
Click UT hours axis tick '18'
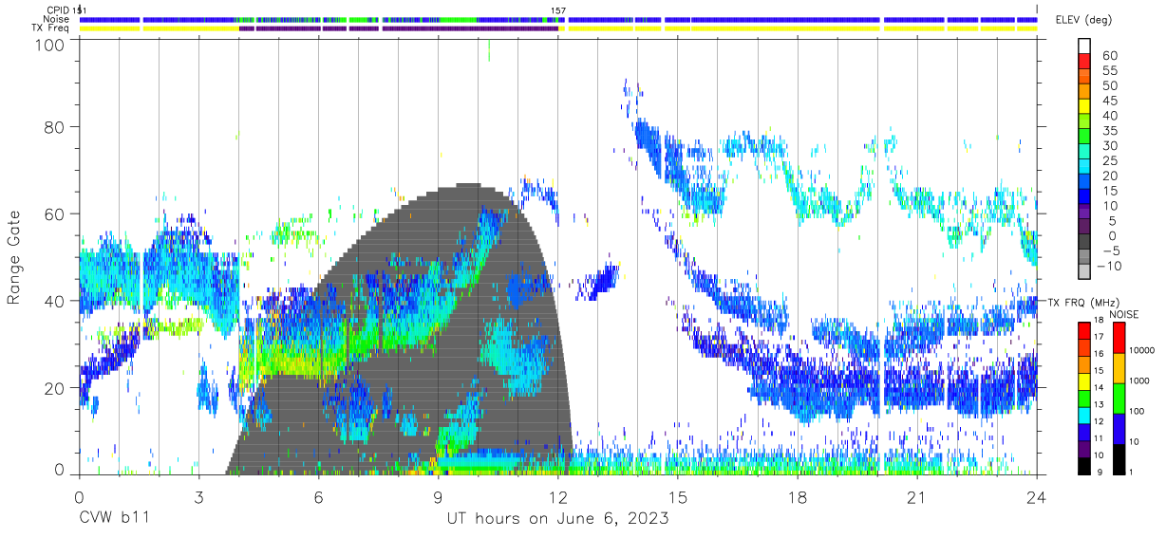point(798,498)
